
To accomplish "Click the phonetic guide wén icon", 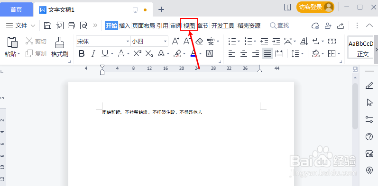I will [211, 41].
